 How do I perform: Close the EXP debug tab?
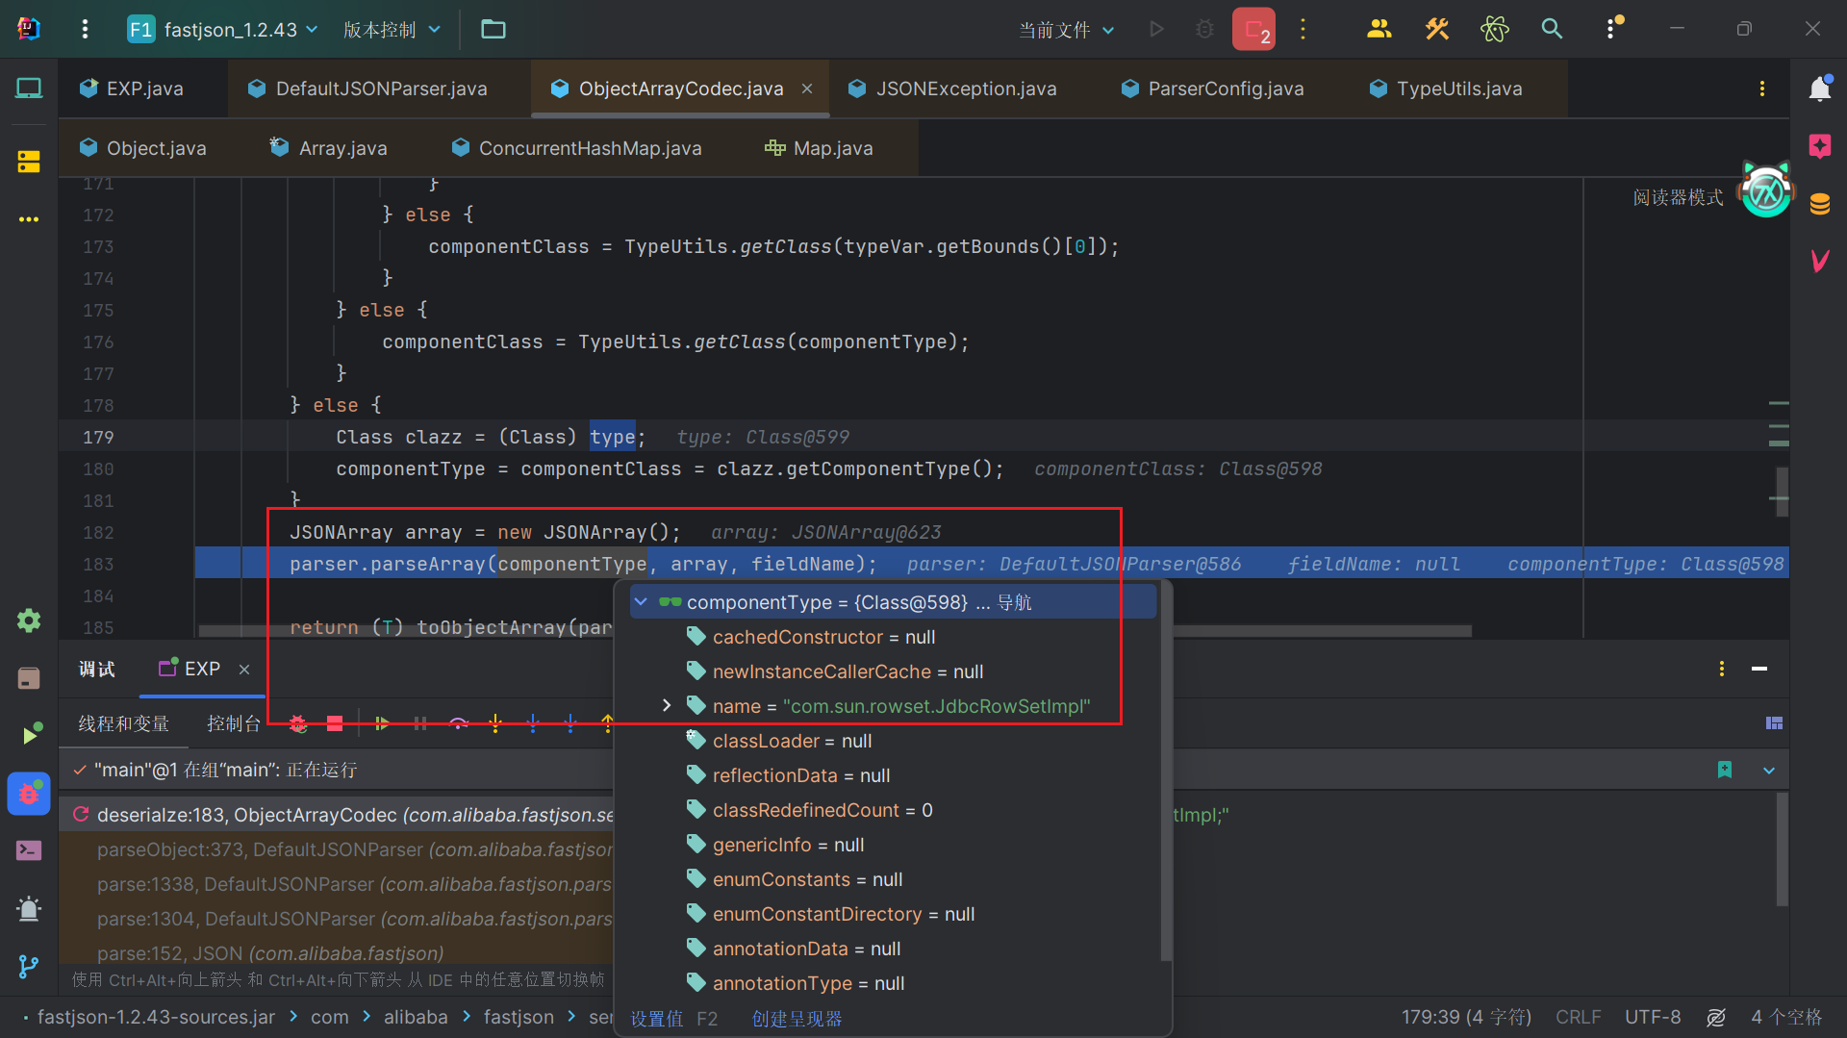click(x=244, y=669)
